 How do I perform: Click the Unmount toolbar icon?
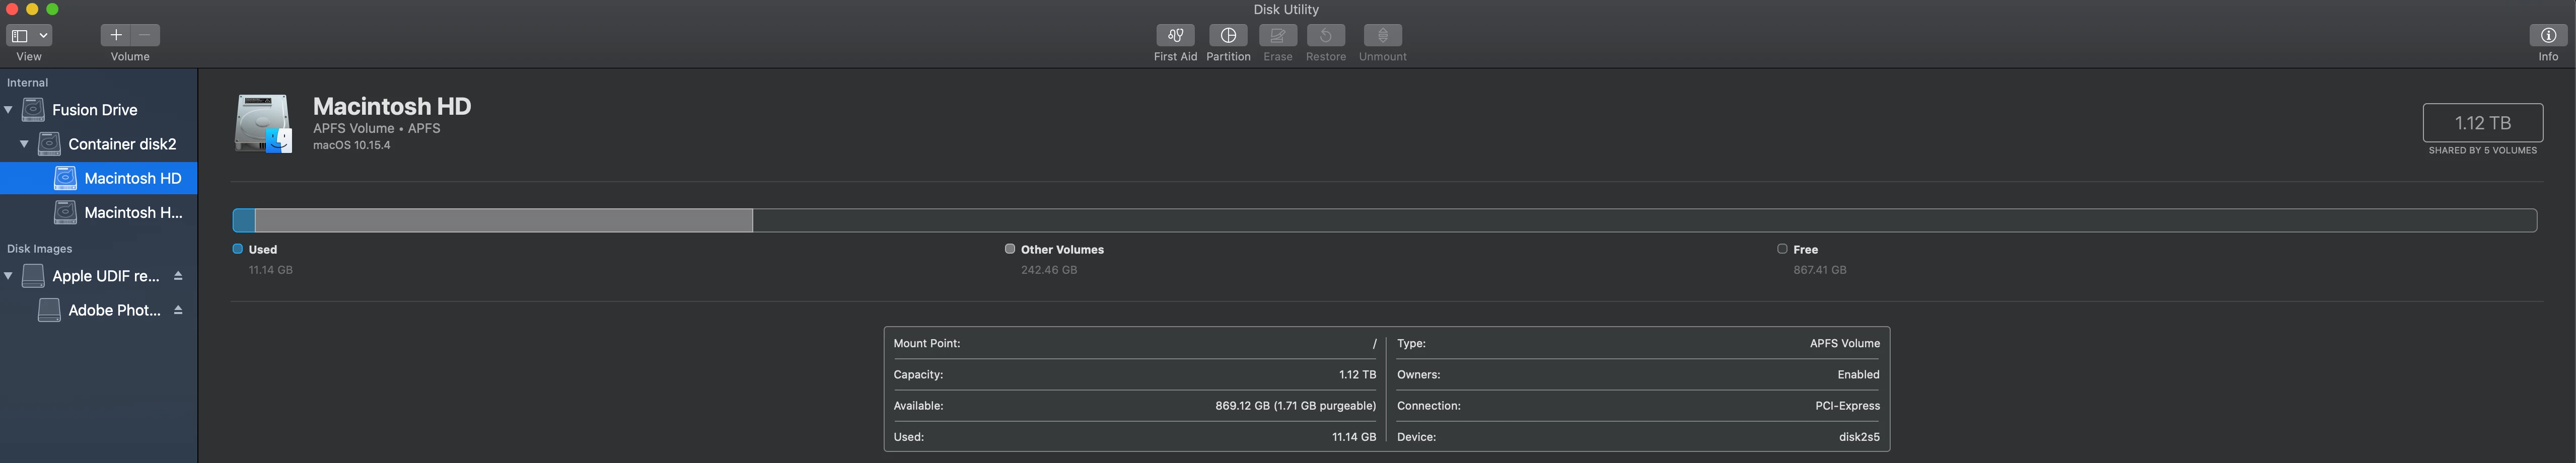coord(1383,35)
